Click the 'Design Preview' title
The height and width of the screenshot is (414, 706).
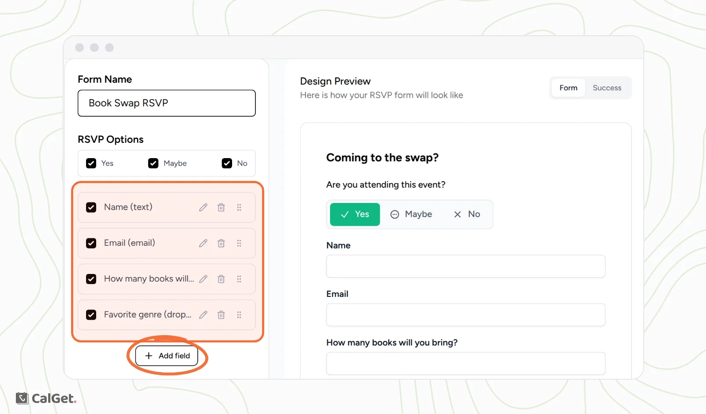(335, 81)
